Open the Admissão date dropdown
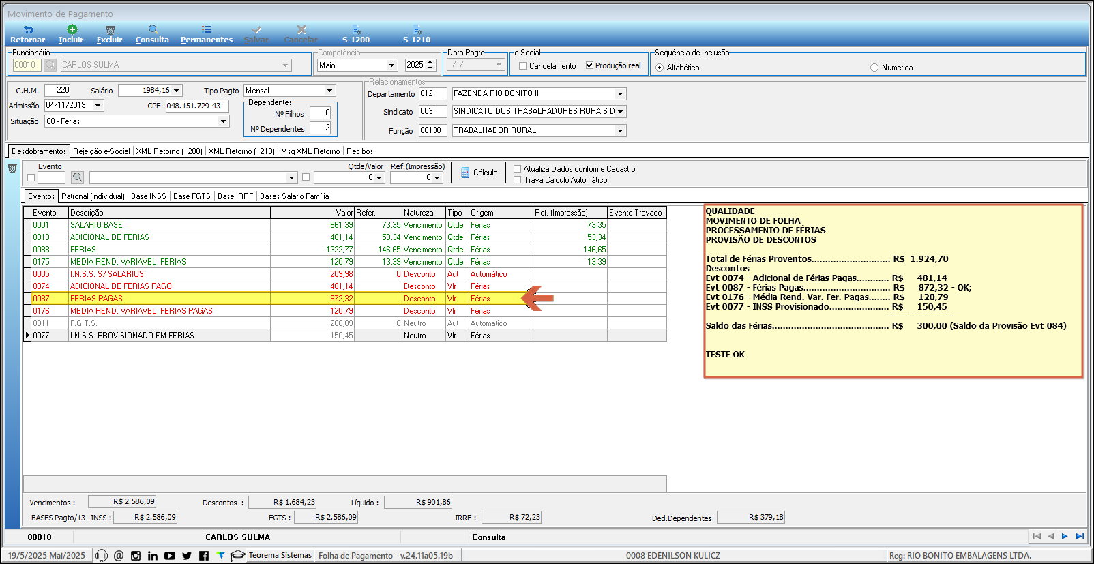Viewport: 1094px width, 564px height. pos(98,106)
